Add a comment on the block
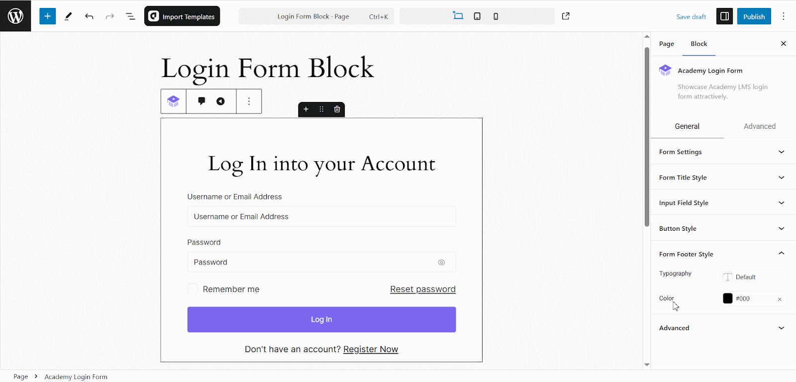This screenshot has width=796, height=382. coord(201,101)
